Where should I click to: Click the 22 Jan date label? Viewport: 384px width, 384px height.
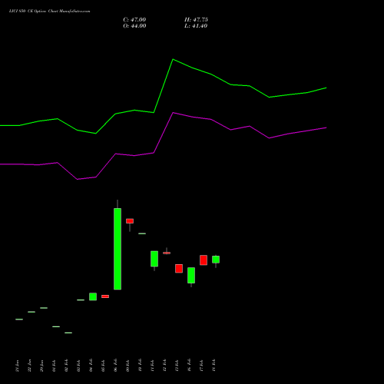[29, 366]
